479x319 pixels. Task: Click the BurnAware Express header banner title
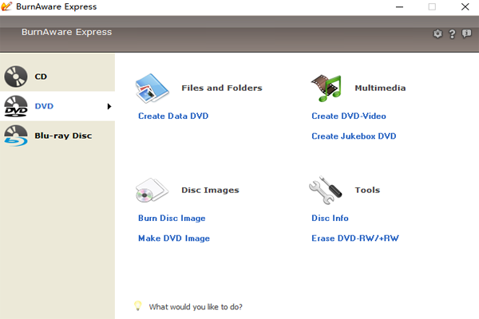tap(66, 32)
